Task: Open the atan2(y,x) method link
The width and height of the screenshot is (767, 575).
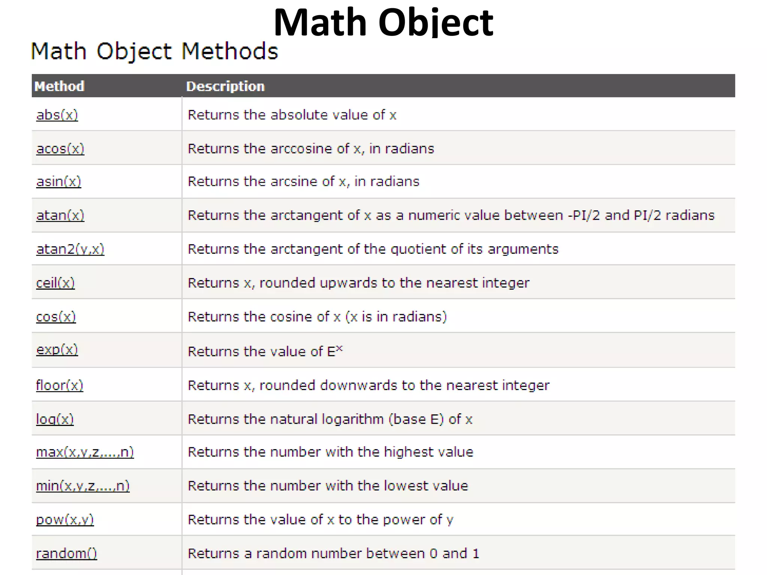Action: pos(70,249)
